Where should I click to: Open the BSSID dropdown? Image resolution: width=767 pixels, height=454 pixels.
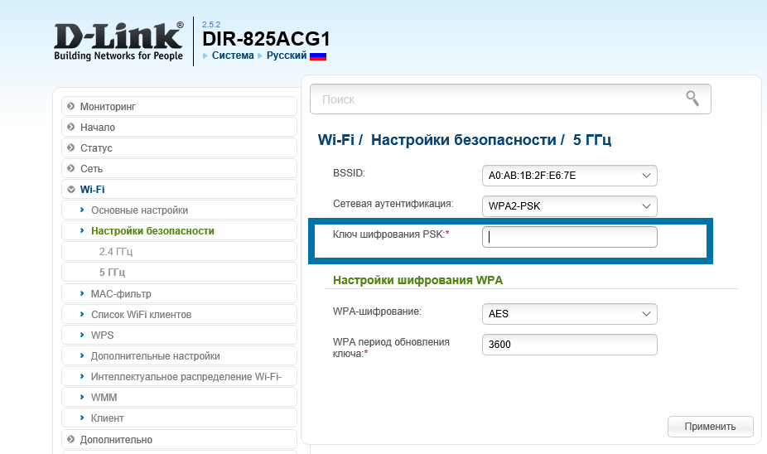[x=569, y=176]
